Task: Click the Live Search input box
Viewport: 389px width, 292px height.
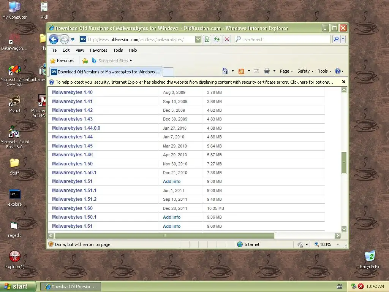Action: [x=282, y=39]
